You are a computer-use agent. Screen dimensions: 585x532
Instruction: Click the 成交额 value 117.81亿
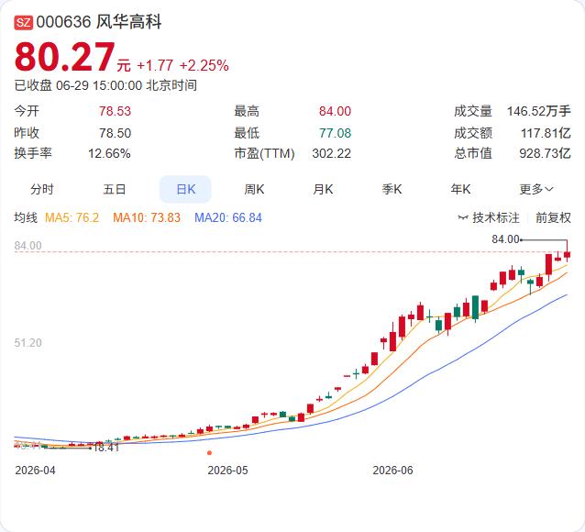click(546, 133)
